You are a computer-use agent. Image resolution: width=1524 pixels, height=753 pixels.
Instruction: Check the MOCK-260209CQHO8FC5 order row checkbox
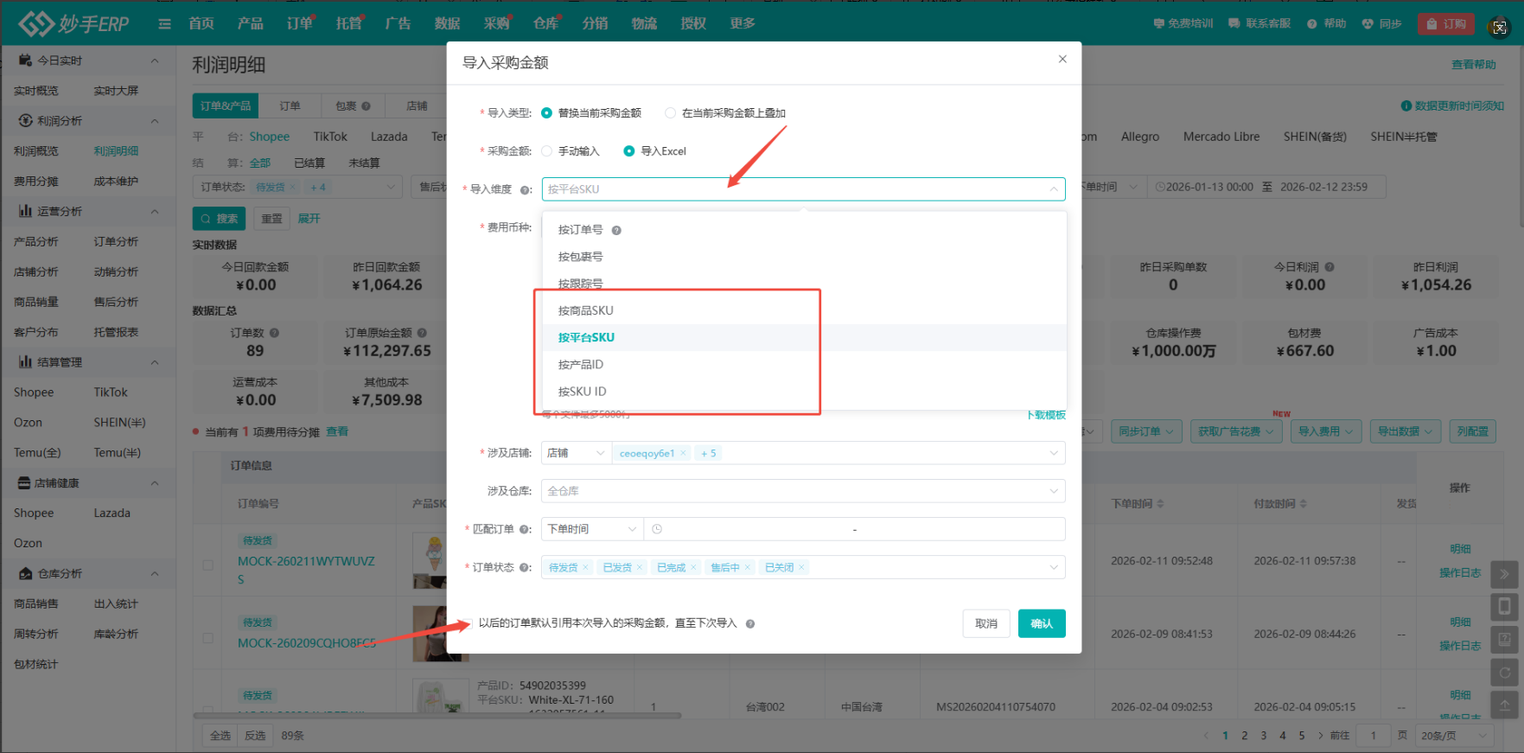point(207,638)
